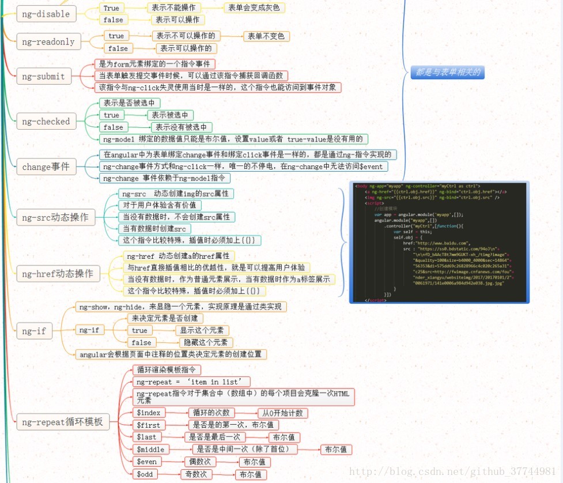Viewport: 563px width, 483px height.
Task: Click 是否是中间一次（除了首位） node
Action: tap(245, 449)
